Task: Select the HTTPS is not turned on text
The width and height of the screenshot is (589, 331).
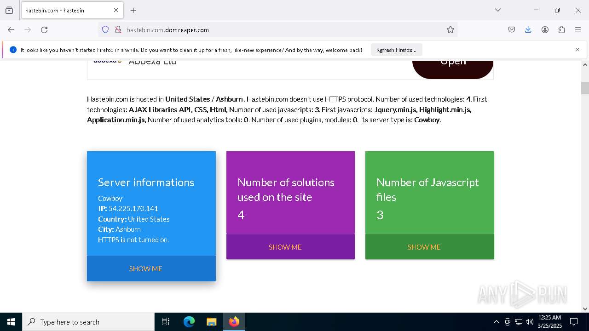Action: coord(133,240)
